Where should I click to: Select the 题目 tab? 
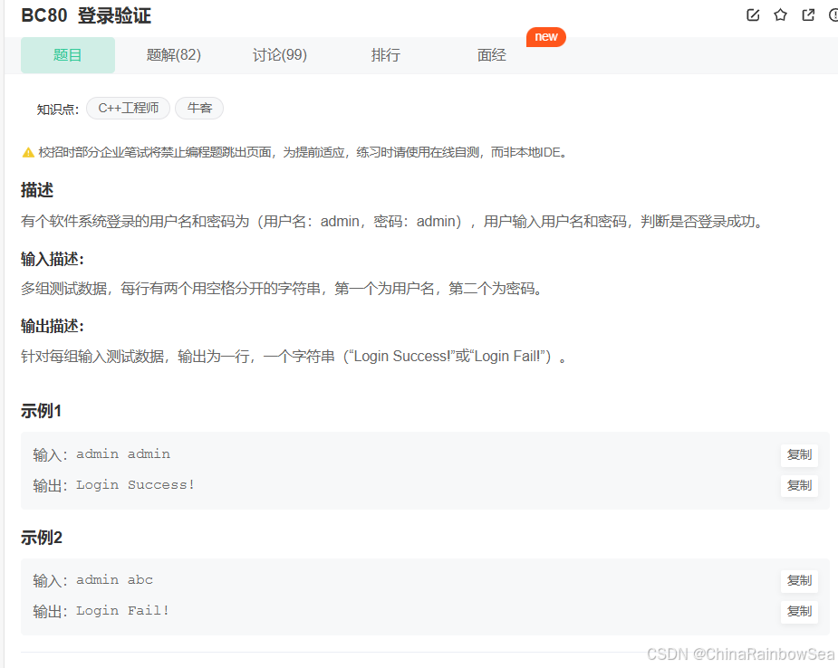(68, 55)
